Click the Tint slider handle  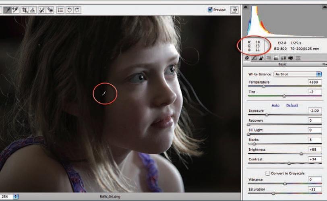(284, 96)
